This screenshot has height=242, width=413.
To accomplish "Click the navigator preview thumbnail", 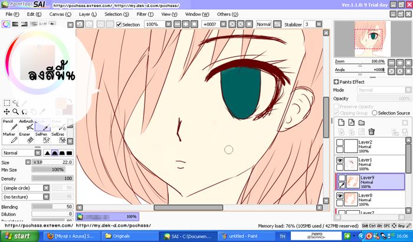I will coord(372,39).
